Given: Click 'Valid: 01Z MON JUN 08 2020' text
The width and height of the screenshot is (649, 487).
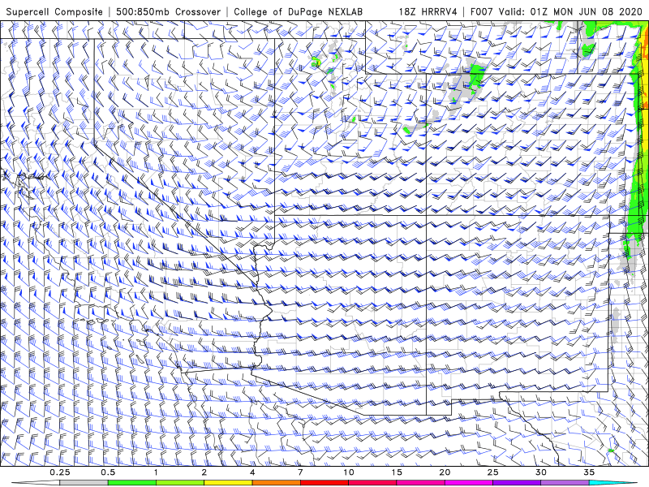Looking at the screenshot, I should pyautogui.click(x=571, y=11).
